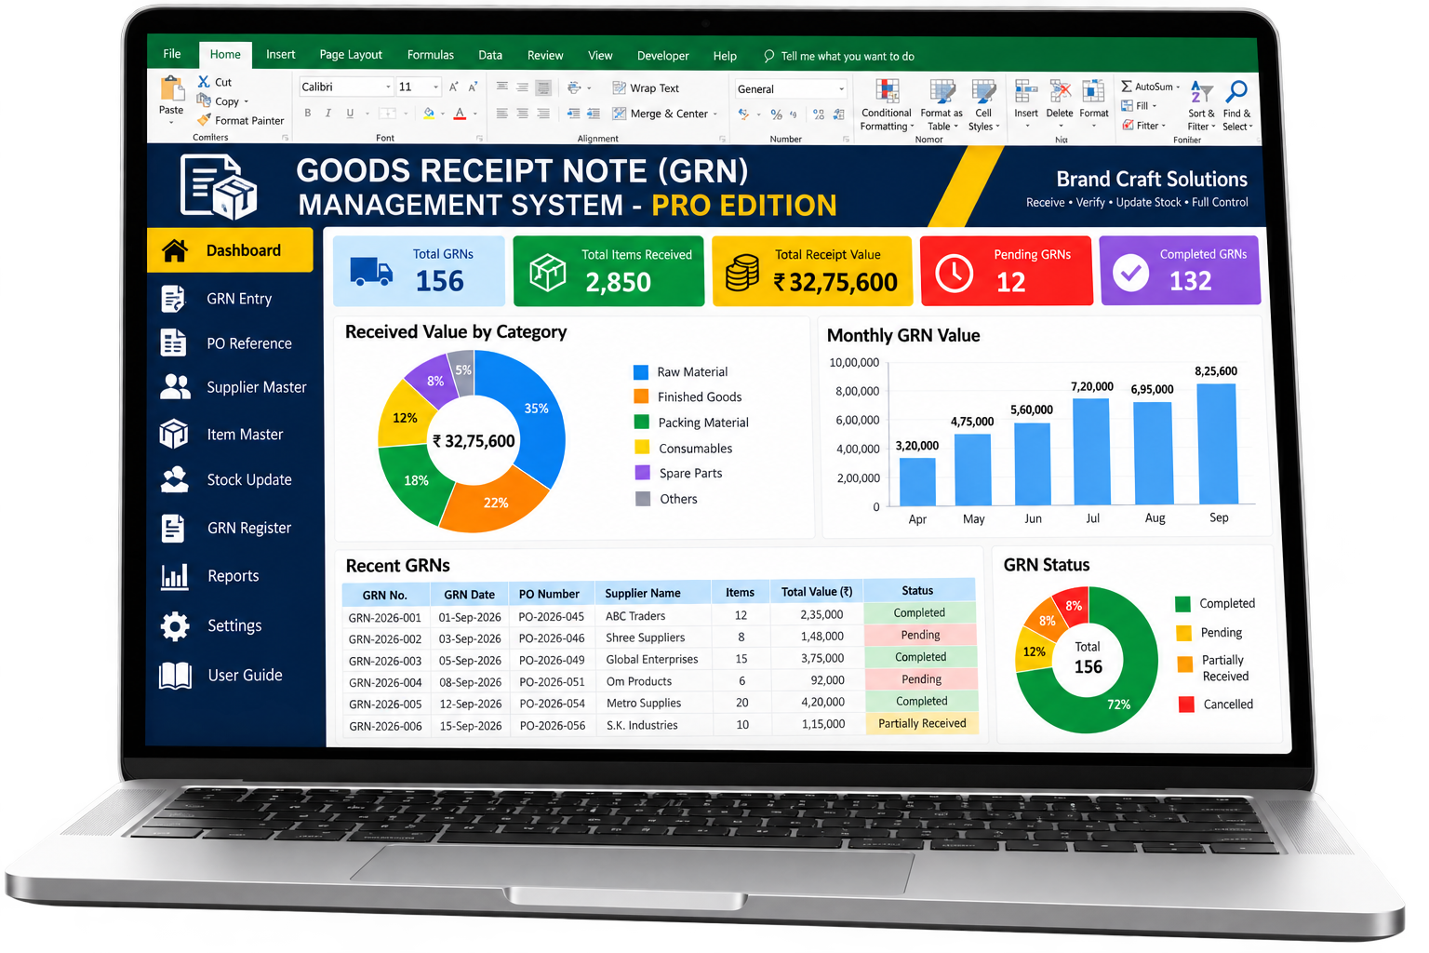Toggle Bold formatting
The height and width of the screenshot is (953, 1429).
pos(308,114)
